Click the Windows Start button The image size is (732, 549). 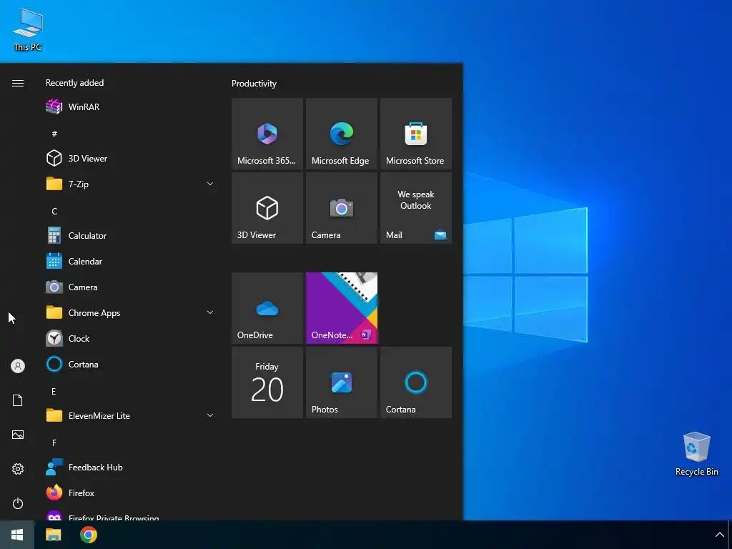pos(17,535)
